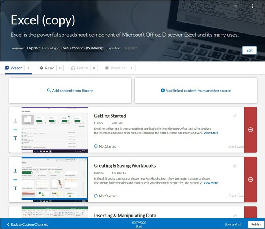Like the Creating & Saving Workbooks course
The height and width of the screenshot is (229, 265).
point(235,166)
